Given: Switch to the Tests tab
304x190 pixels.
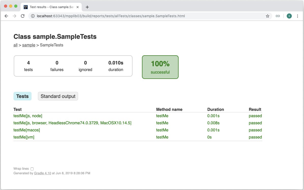Looking at the screenshot, I should (x=22, y=96).
